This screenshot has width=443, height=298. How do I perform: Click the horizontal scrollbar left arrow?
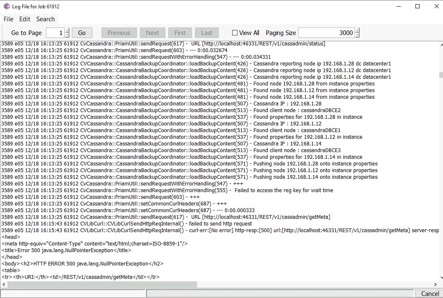(x=4, y=285)
